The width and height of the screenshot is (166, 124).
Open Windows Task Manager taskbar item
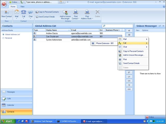42,121
